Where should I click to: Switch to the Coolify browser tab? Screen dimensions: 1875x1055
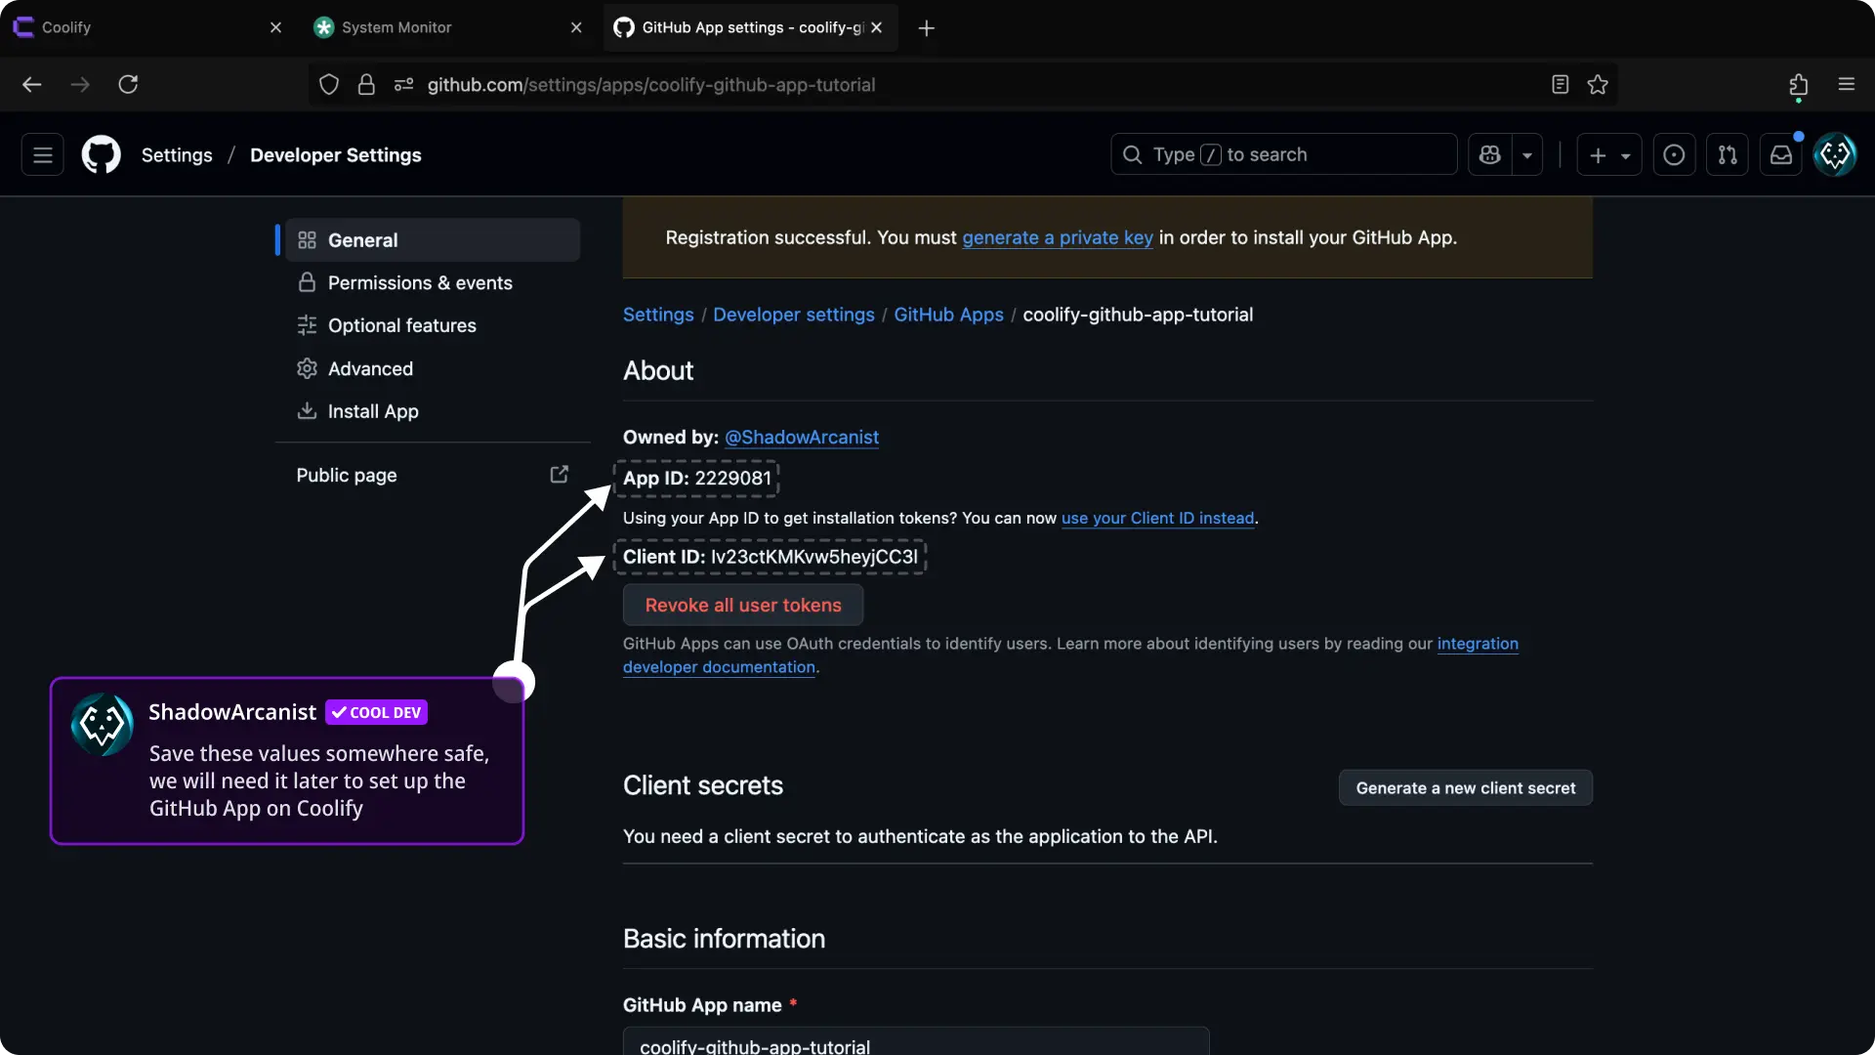click(x=137, y=27)
